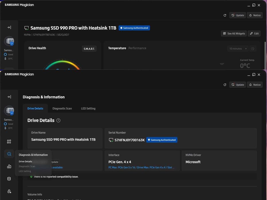Open data management sidebar icon
Image resolution: width=267 pixels, height=200 pixels.
pos(9,179)
